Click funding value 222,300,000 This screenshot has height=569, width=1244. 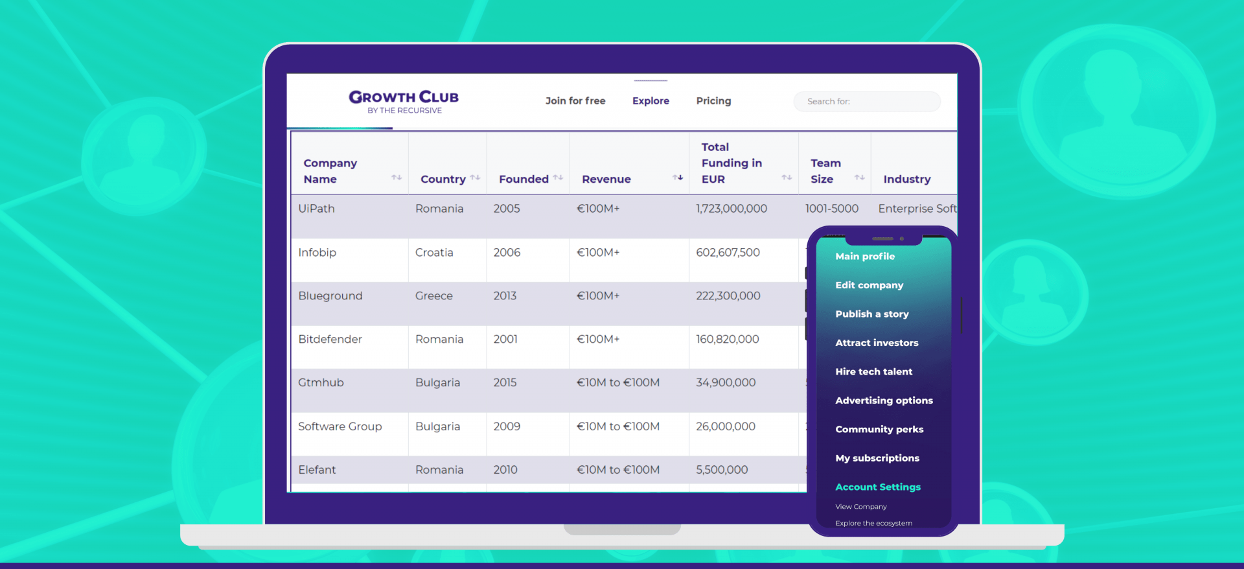point(728,296)
